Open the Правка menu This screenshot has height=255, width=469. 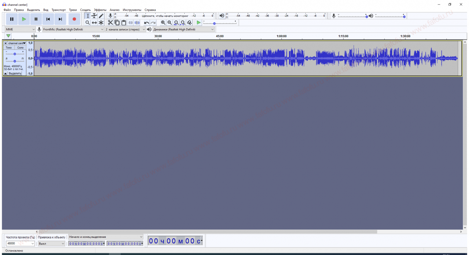[19, 10]
